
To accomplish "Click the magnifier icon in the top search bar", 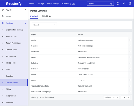I will [111, 4].
